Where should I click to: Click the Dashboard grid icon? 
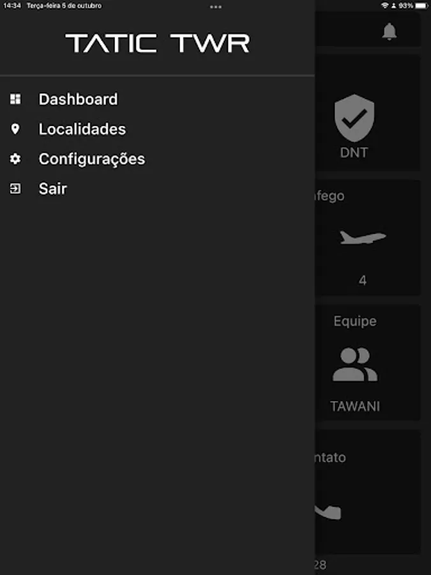[x=15, y=99]
